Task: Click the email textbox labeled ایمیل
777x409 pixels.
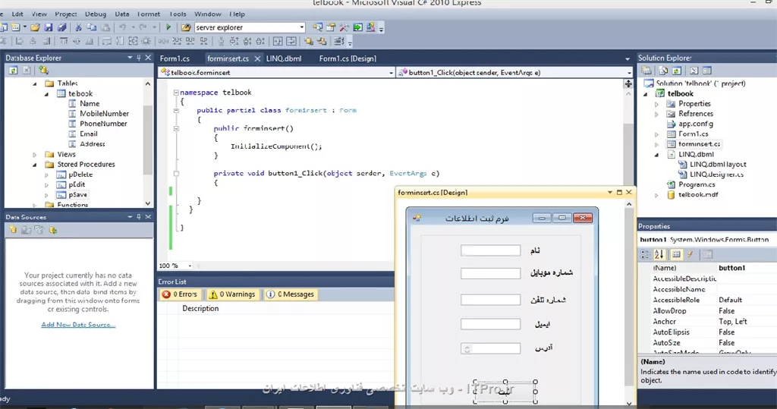Action: coord(491,324)
